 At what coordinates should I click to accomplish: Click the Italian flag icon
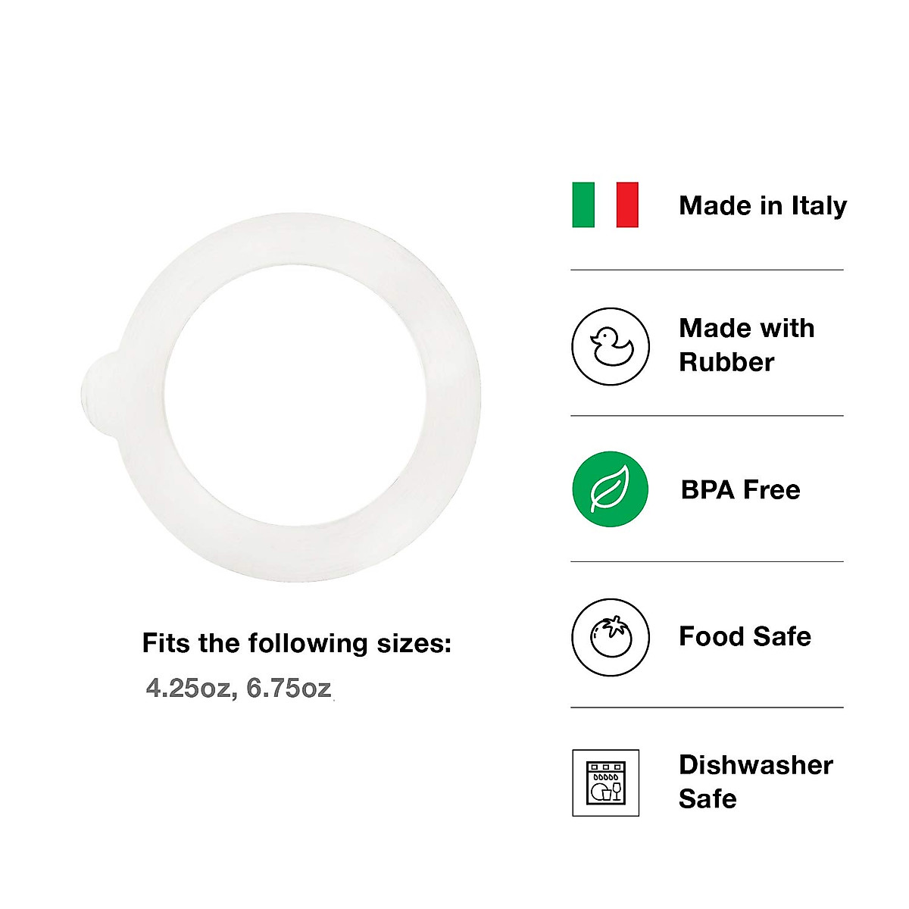[x=605, y=205]
